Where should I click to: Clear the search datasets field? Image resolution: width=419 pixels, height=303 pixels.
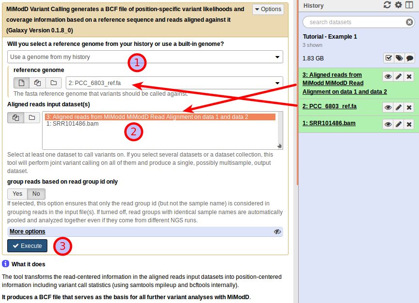tap(409, 22)
